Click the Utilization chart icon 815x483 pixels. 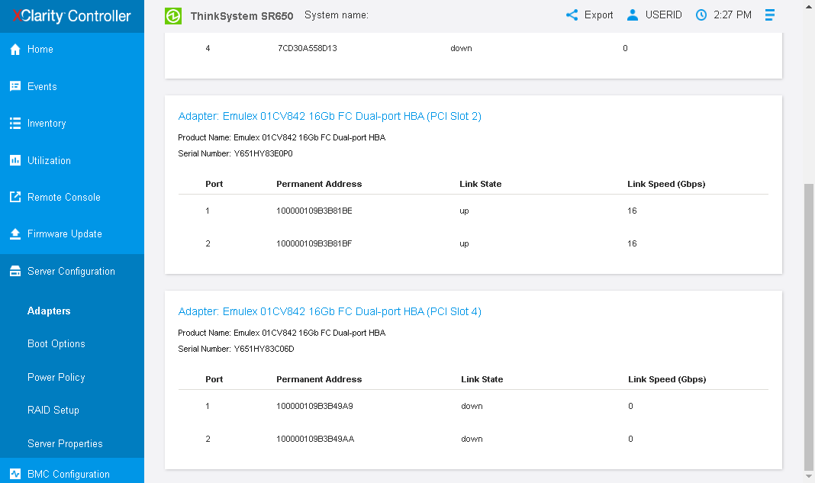[x=14, y=160]
